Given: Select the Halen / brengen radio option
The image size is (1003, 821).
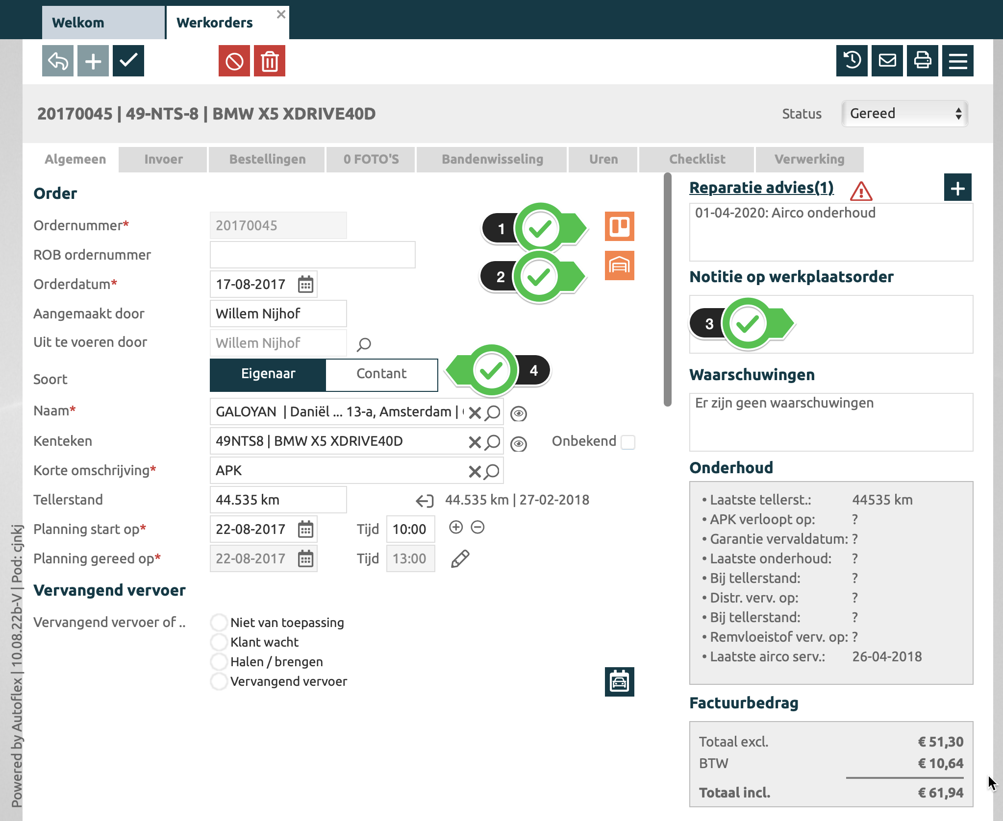Looking at the screenshot, I should [219, 662].
